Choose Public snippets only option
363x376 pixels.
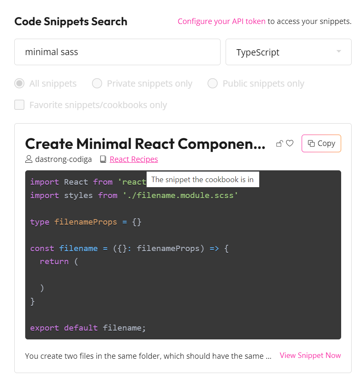[x=213, y=83]
